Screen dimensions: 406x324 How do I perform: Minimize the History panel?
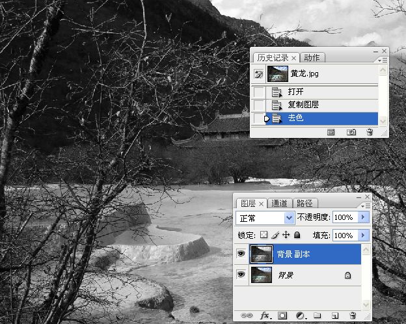(x=375, y=51)
